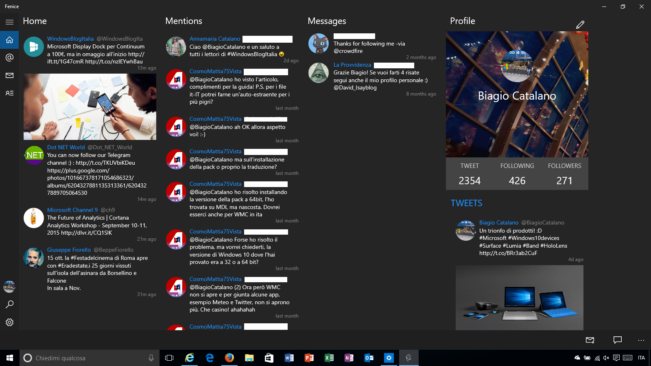
Task: Open PowerPoint from the taskbar
Action: (x=309, y=358)
